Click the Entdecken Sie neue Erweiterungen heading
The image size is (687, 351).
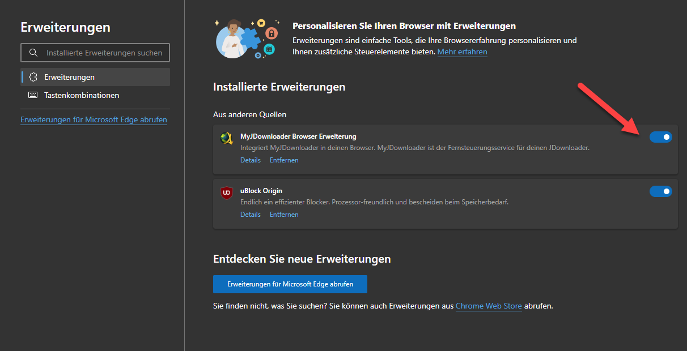tap(302, 259)
